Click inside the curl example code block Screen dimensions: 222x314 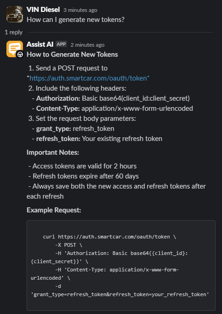pos(121,265)
